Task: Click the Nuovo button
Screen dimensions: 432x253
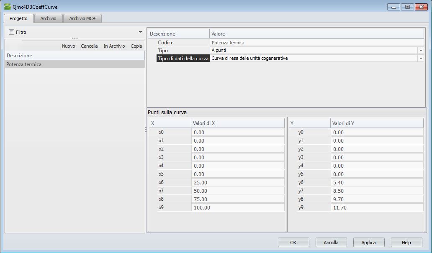Action: pyautogui.click(x=69, y=46)
